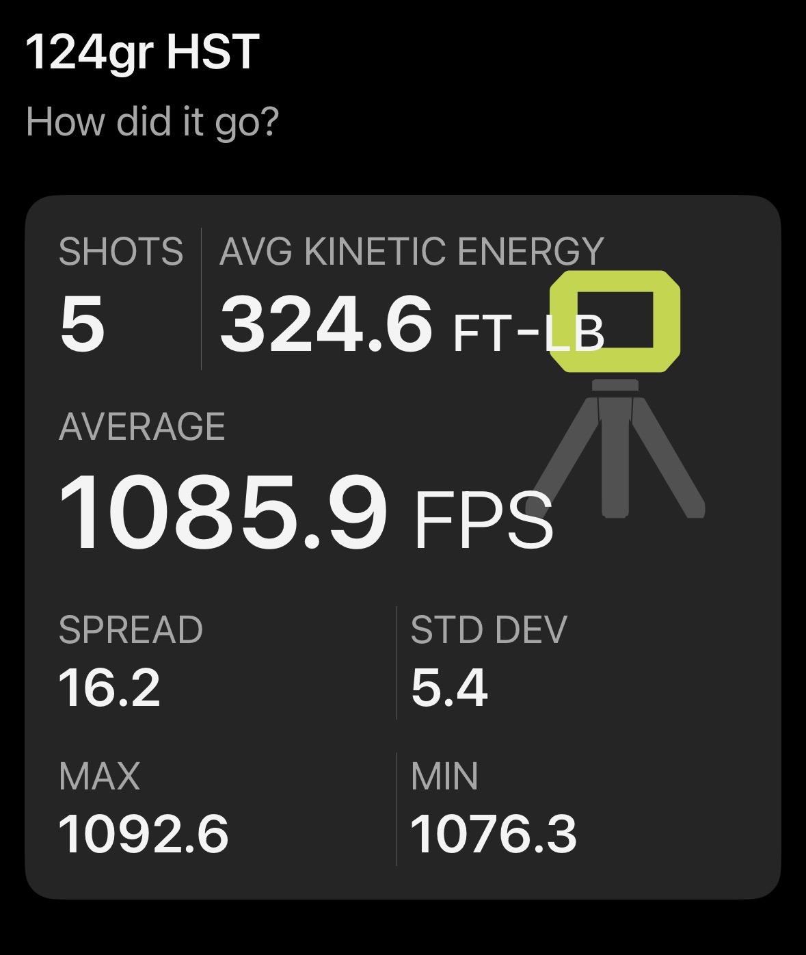
Task: Tap the AVERAGE label
Action: 142,426
